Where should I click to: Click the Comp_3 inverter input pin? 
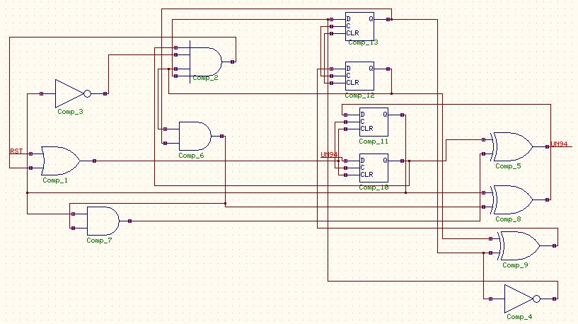click(41, 93)
